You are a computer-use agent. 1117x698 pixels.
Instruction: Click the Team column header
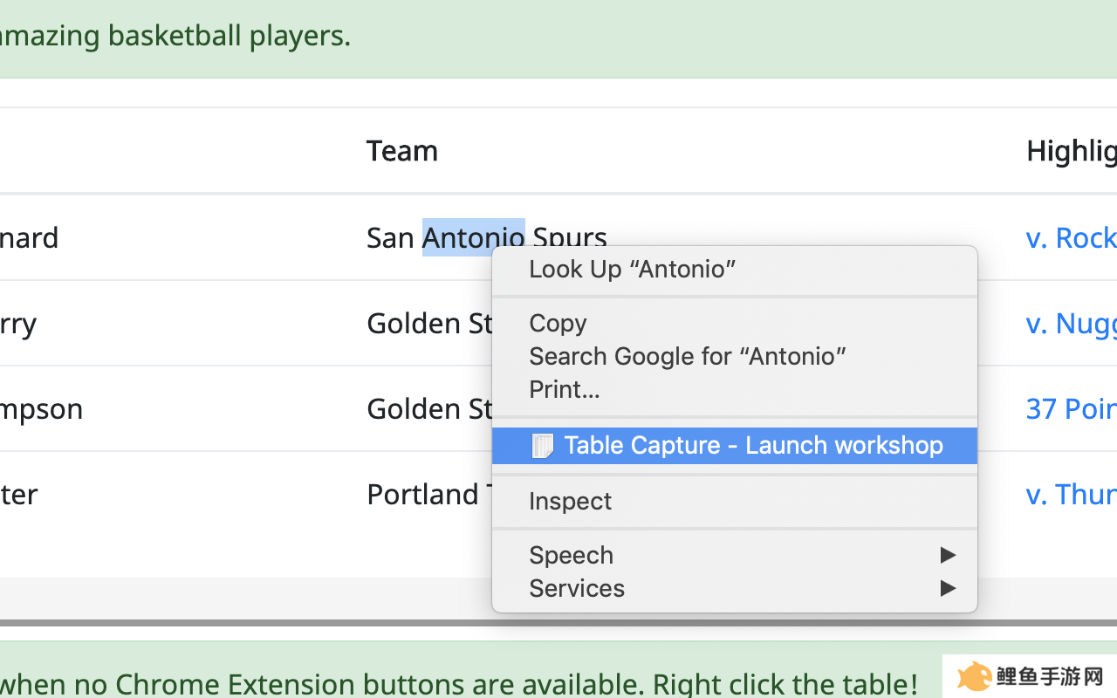[402, 151]
